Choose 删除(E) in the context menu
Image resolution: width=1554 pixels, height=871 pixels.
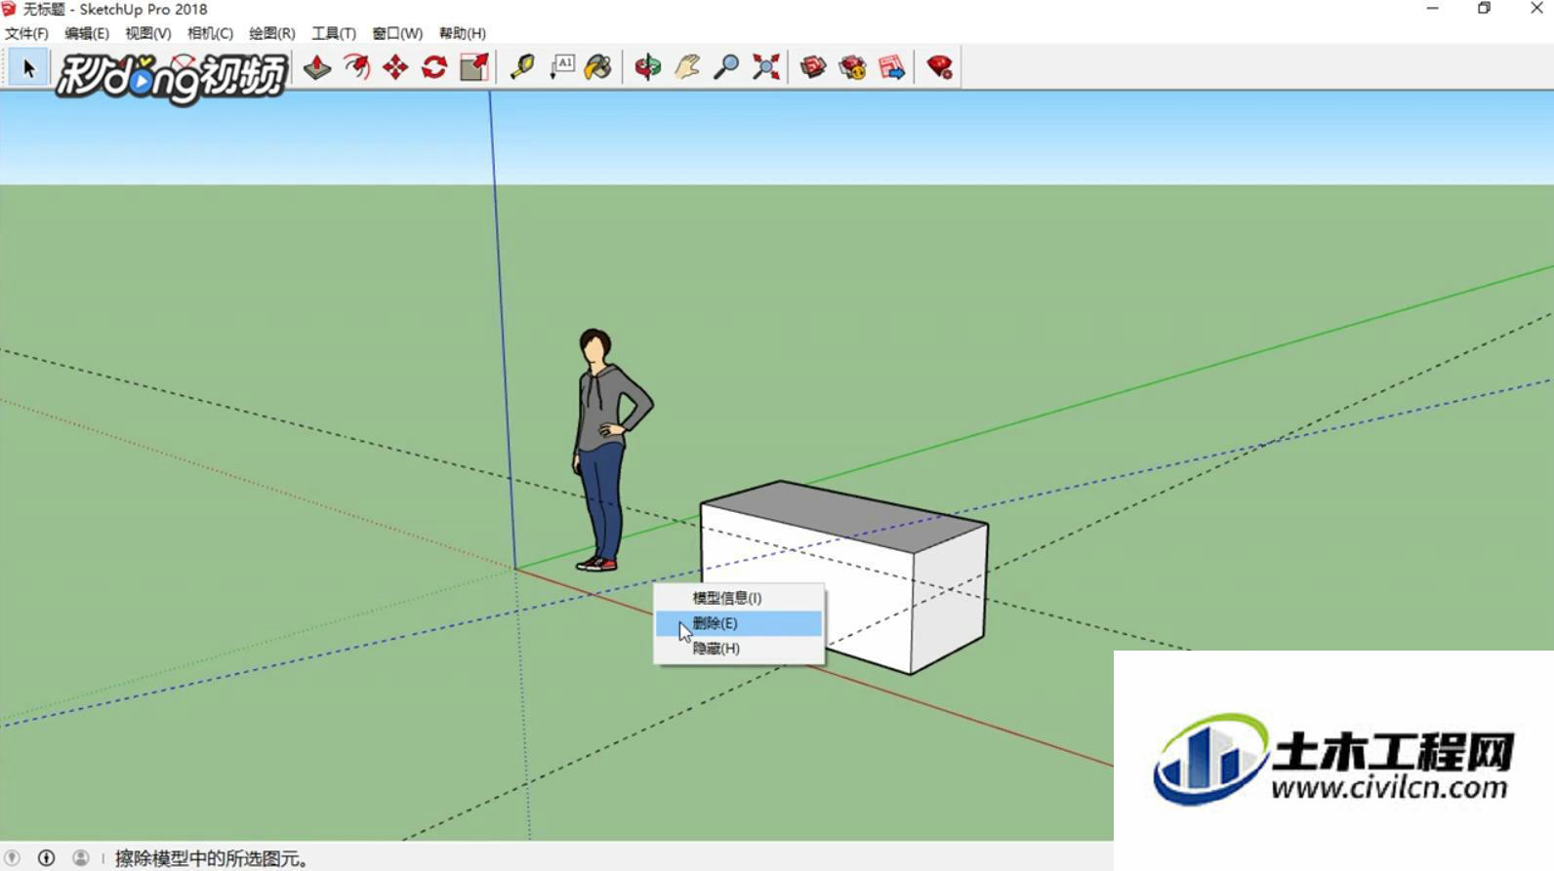(738, 623)
